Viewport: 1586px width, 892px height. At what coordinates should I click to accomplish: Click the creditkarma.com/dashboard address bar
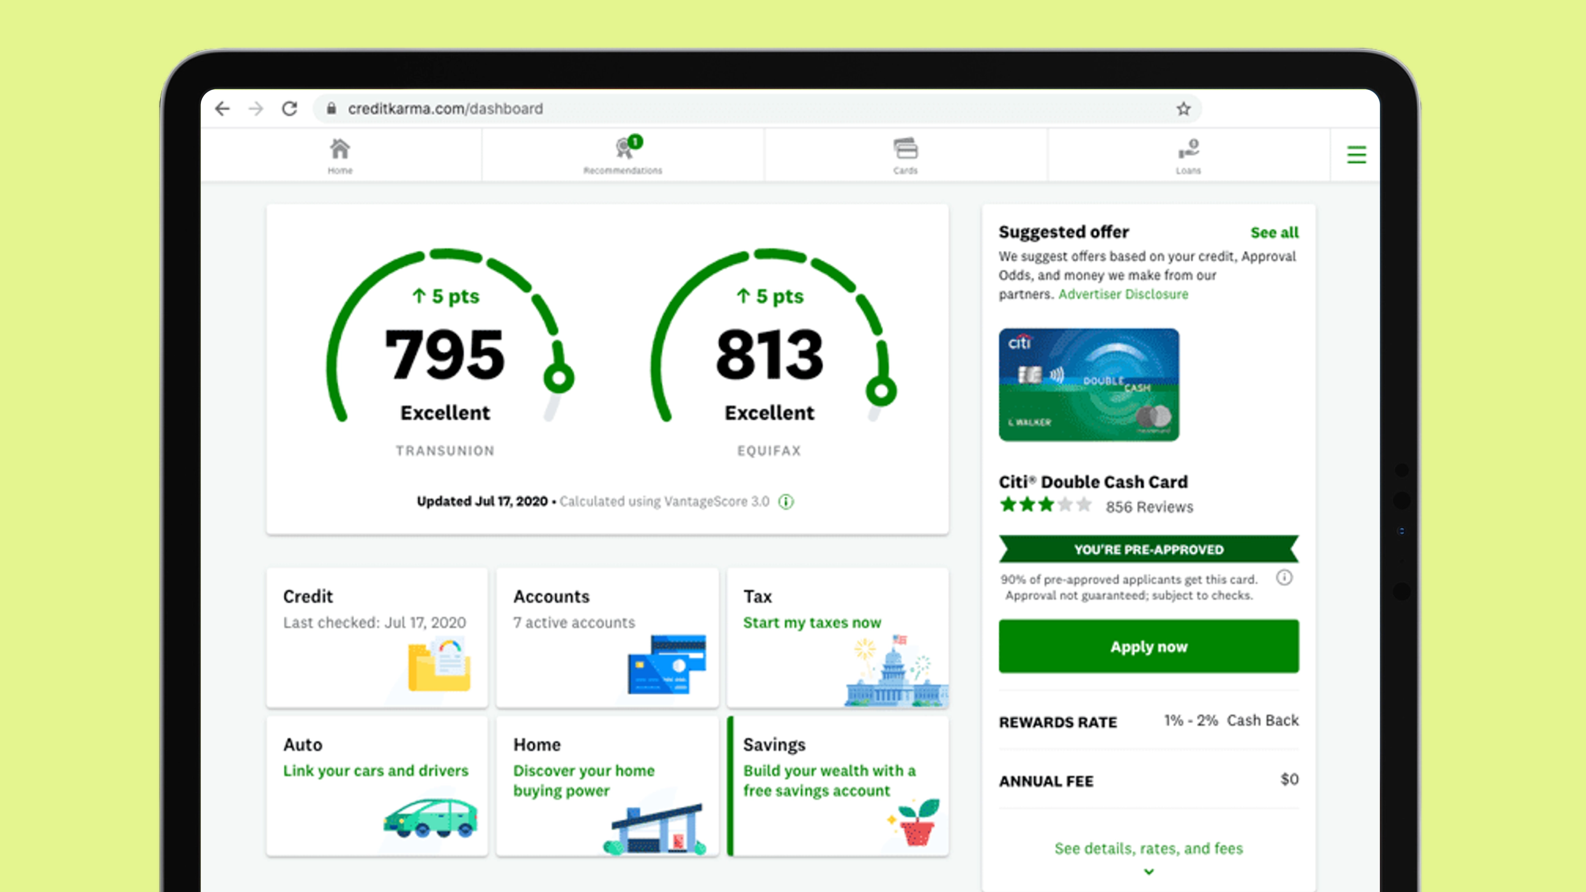[x=757, y=109]
